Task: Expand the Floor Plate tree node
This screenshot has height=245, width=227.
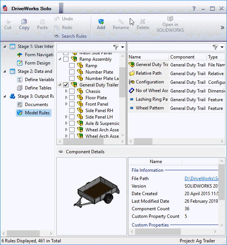Action: point(66,97)
